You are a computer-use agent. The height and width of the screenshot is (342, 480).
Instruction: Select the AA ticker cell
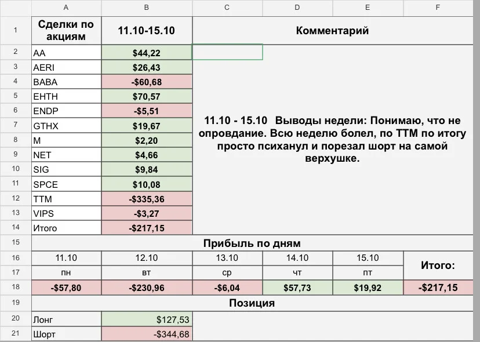tap(66, 53)
